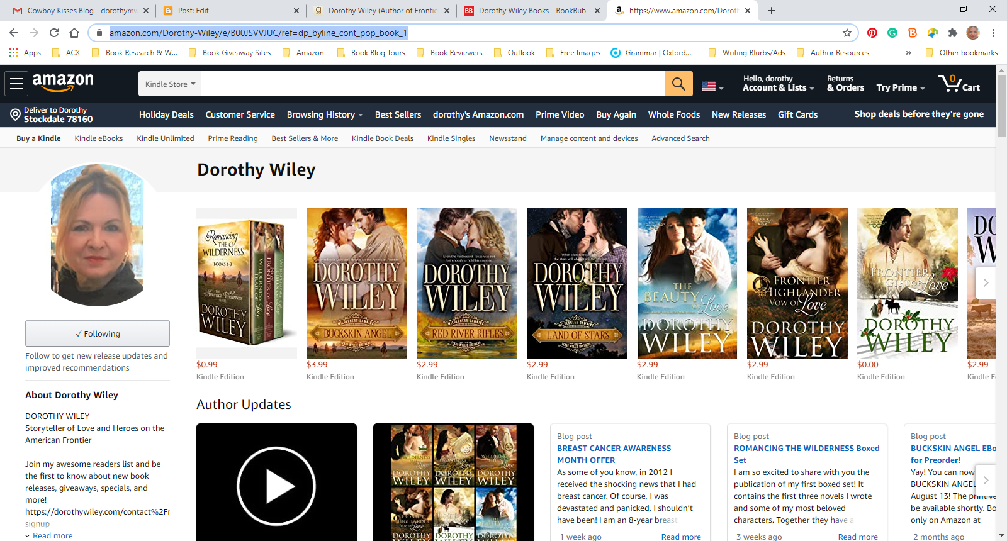Image resolution: width=1007 pixels, height=541 pixels.
Task: Click the Deliver to Dorothy Stockdale 78160 link
Action: pyautogui.click(x=52, y=114)
